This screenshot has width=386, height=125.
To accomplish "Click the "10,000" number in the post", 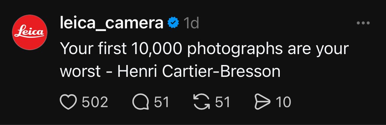I will (x=157, y=49).
